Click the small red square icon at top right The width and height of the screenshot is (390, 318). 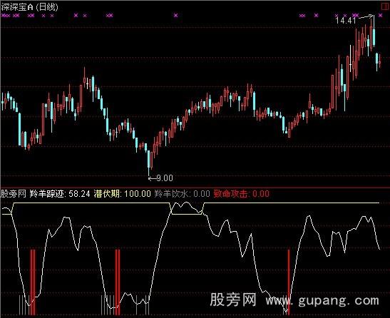[385, 6]
